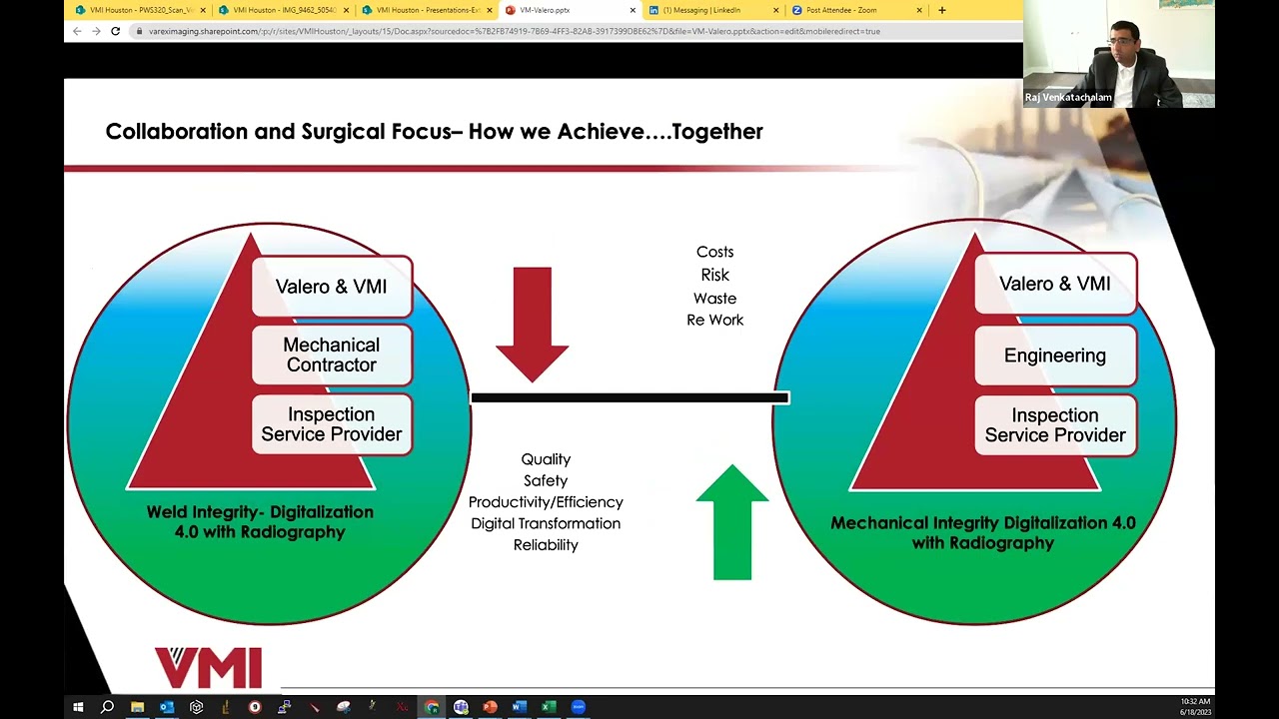Open PowerPoint from the taskbar

[490, 707]
